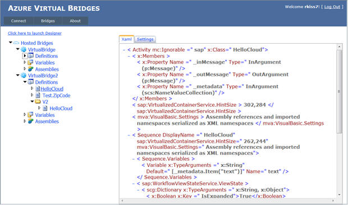Screen dimensions: 348x205
Task: Expand Variables under VirtualBridge2
Action: pyautogui.click(x=25, y=115)
